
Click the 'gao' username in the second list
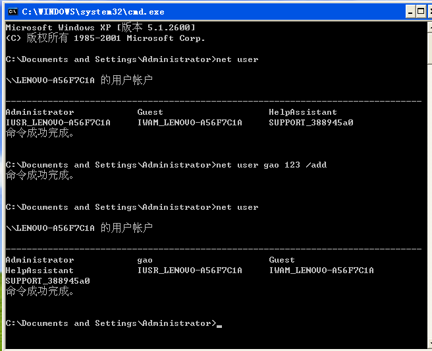click(145, 261)
